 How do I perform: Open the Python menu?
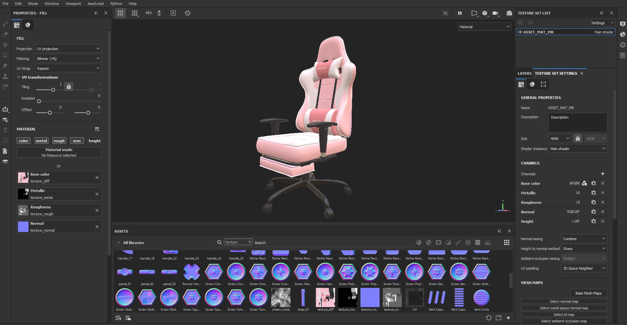(116, 4)
